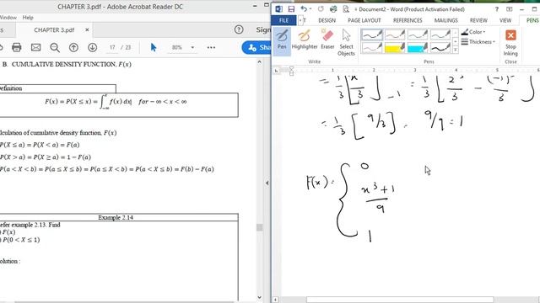Click the Word ruler tab selector box
The height and width of the screenshot is (303, 540).
(276, 71)
